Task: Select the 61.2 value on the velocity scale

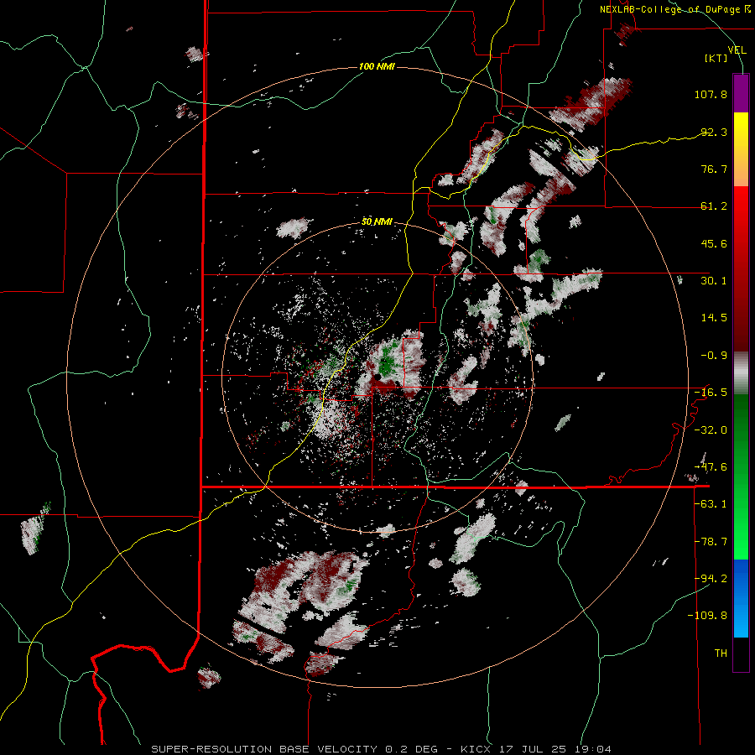Action: pyautogui.click(x=714, y=206)
